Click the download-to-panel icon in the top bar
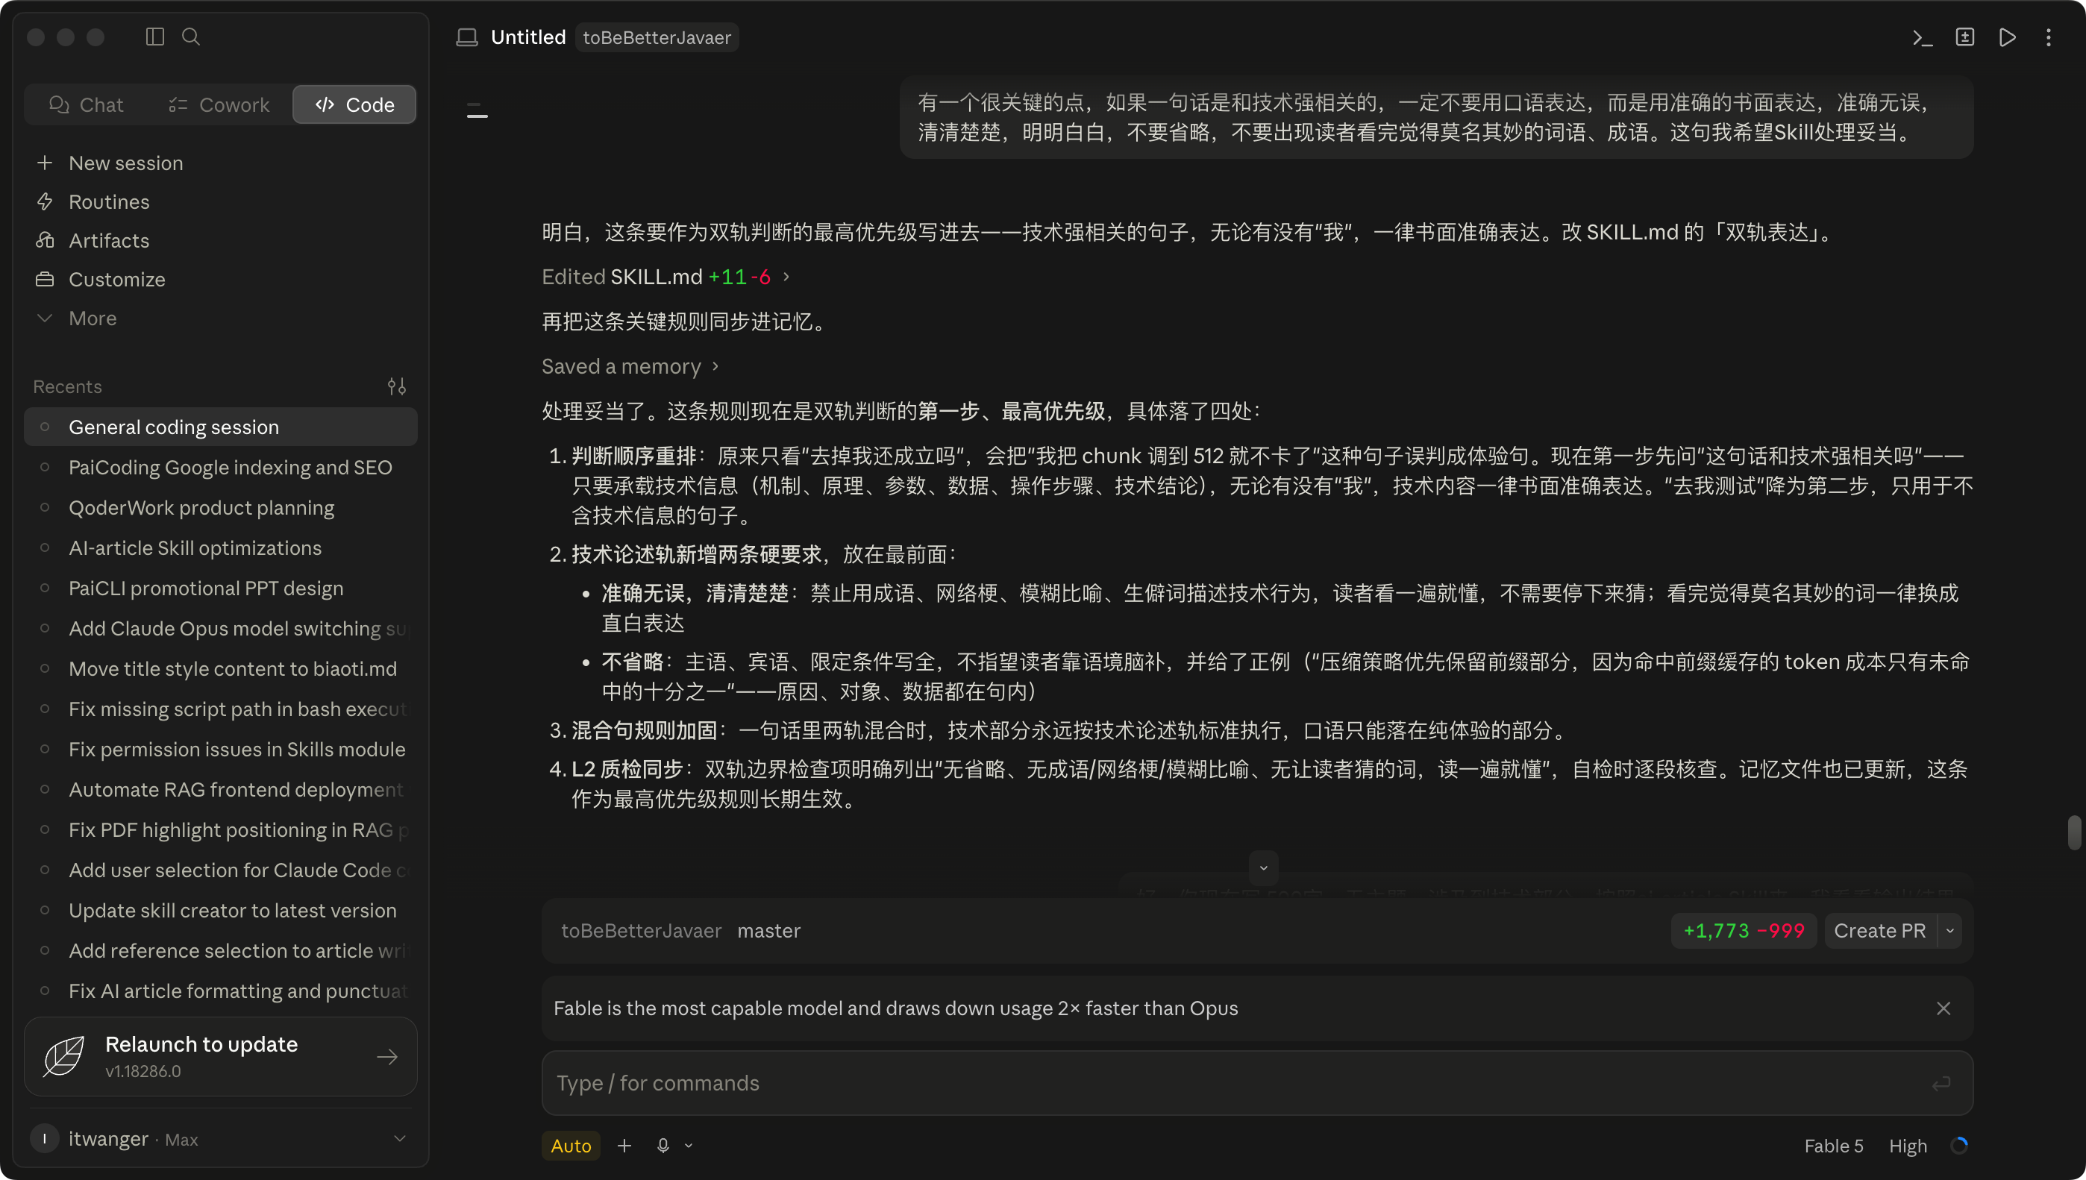 (x=1964, y=37)
